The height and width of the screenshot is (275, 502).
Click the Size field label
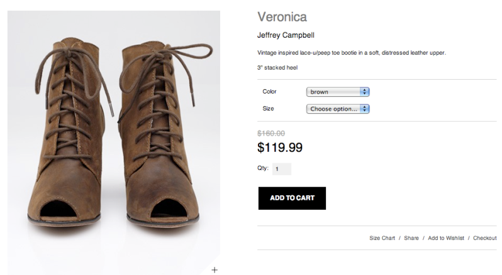tap(268, 109)
